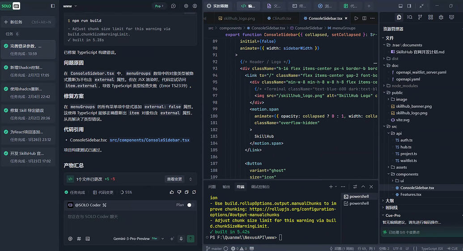This screenshot has width=463, height=251.
Task: Regenerate response using the refresh icon
Action: click(194, 192)
